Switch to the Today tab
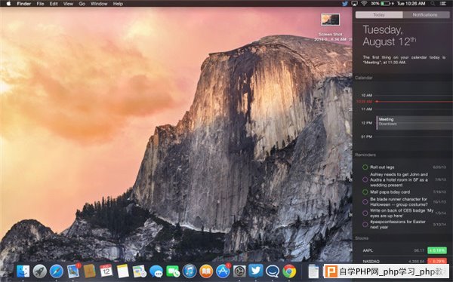 point(379,15)
